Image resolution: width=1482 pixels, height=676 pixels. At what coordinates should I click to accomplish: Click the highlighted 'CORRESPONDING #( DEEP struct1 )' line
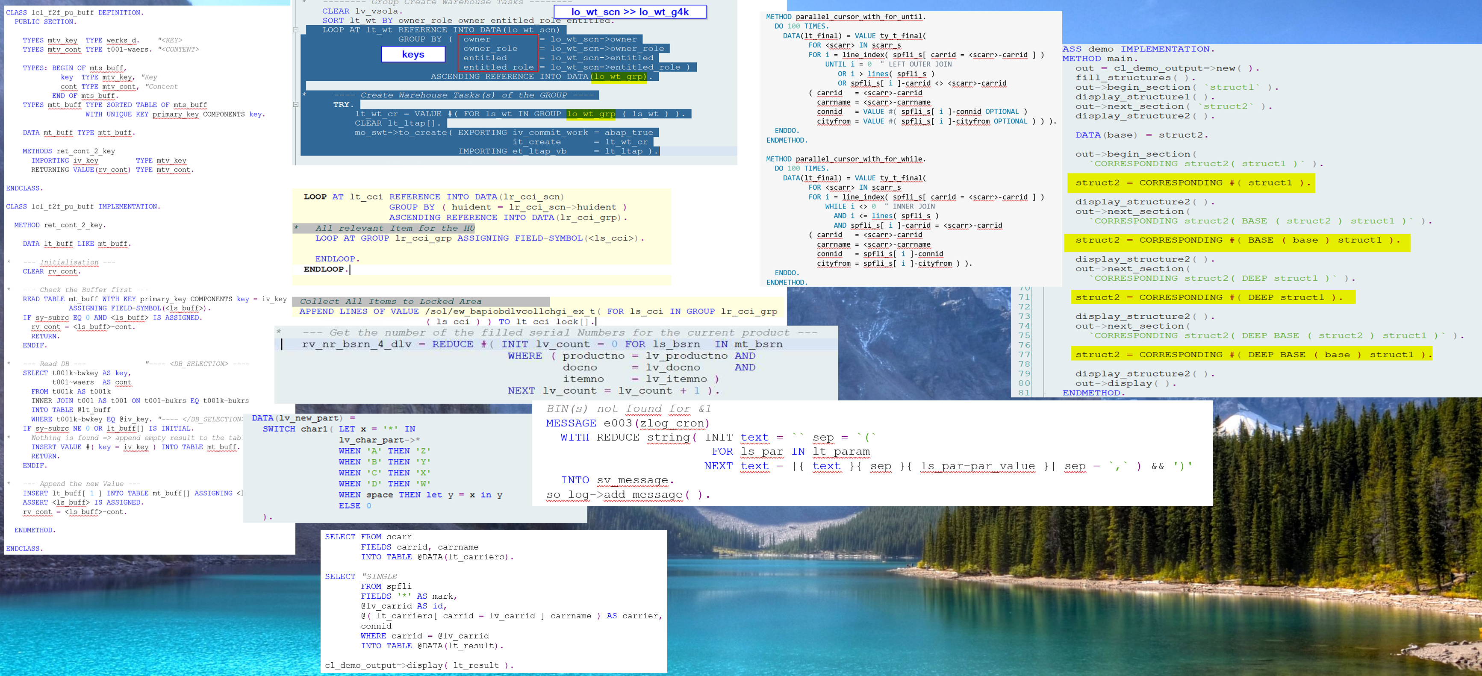coord(1212,297)
